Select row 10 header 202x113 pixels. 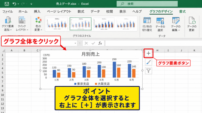[x=3, y=95]
